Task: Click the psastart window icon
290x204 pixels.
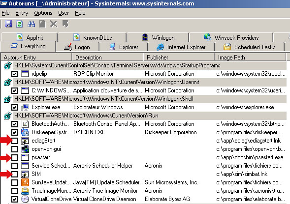Action: [25, 157]
